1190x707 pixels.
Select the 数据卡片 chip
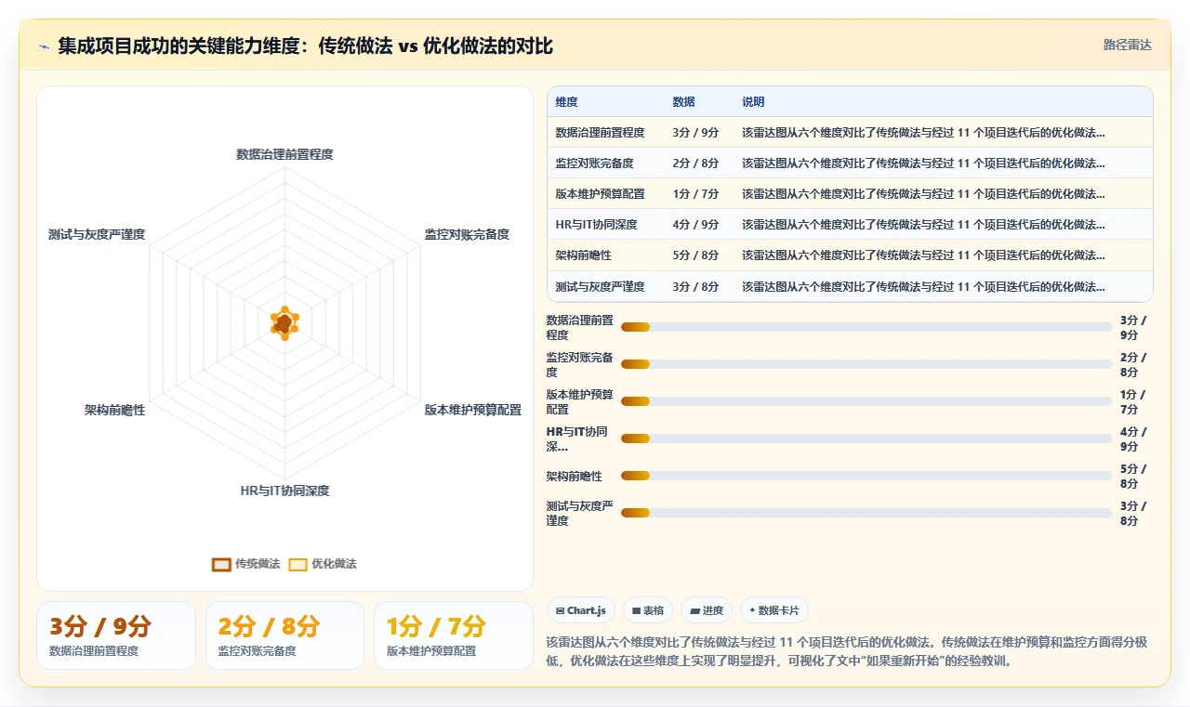774,610
